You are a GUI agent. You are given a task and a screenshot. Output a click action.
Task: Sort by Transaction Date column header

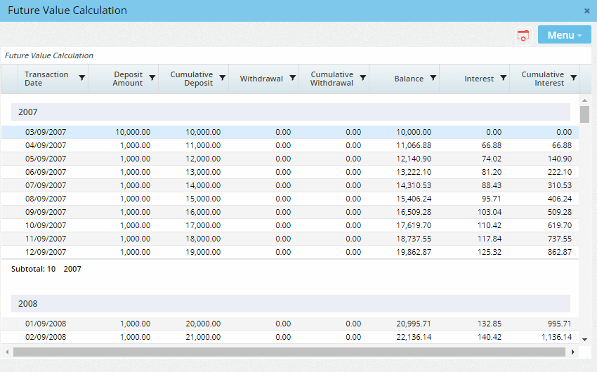pos(46,79)
